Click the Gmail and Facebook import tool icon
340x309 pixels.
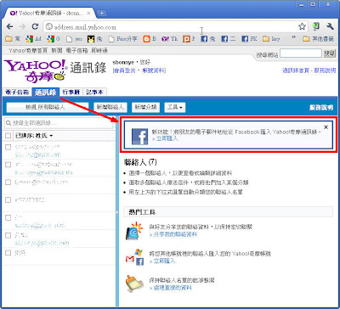(x=134, y=257)
